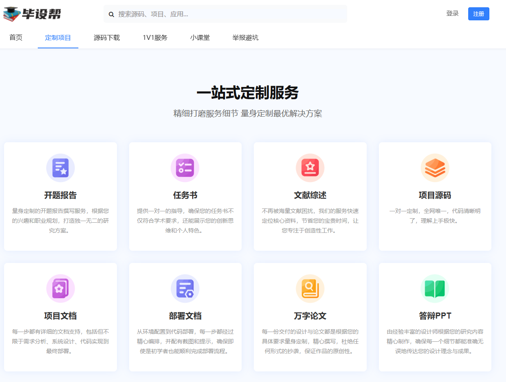This screenshot has width=506, height=382.
Task: Click the 答辩PPT green open book icon
Action: coord(435,288)
